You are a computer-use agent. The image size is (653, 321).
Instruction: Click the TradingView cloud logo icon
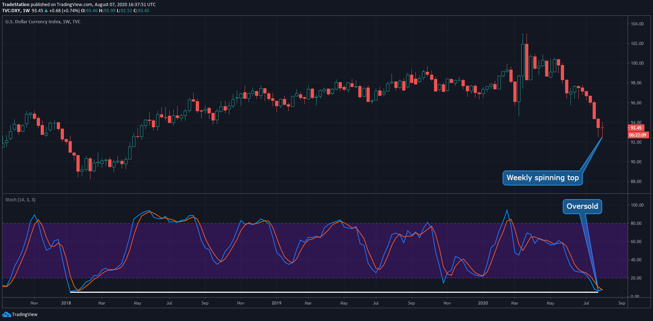point(6,315)
